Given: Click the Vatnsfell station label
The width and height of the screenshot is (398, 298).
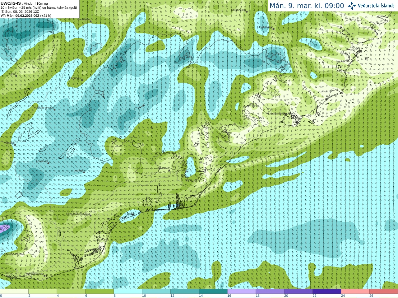Looking at the screenshot, I should (x=9, y=143).
